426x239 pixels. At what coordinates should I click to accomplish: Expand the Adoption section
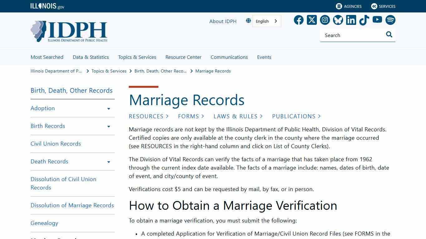coord(109,109)
